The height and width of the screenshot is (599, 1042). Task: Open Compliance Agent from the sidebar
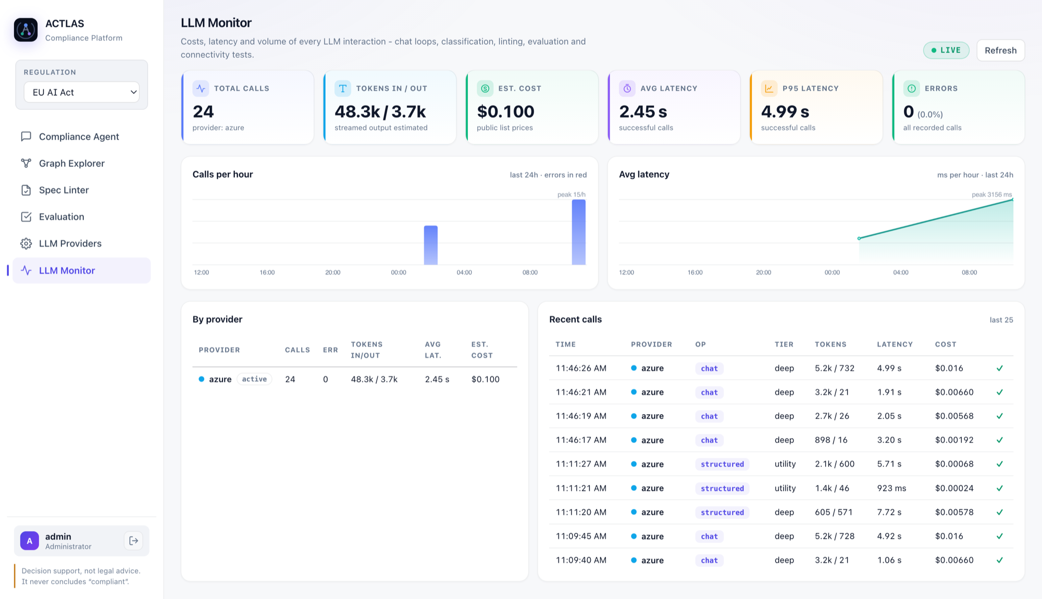tap(81, 136)
